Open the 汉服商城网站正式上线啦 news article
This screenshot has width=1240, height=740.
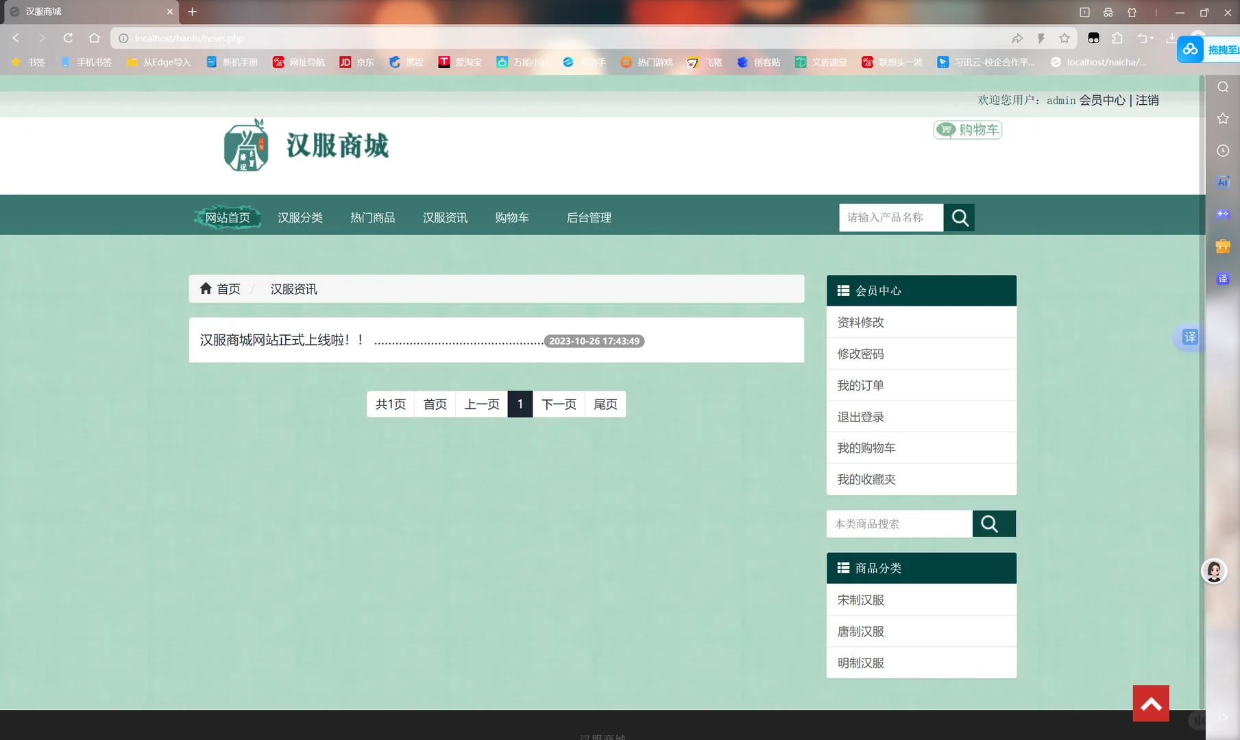282,340
